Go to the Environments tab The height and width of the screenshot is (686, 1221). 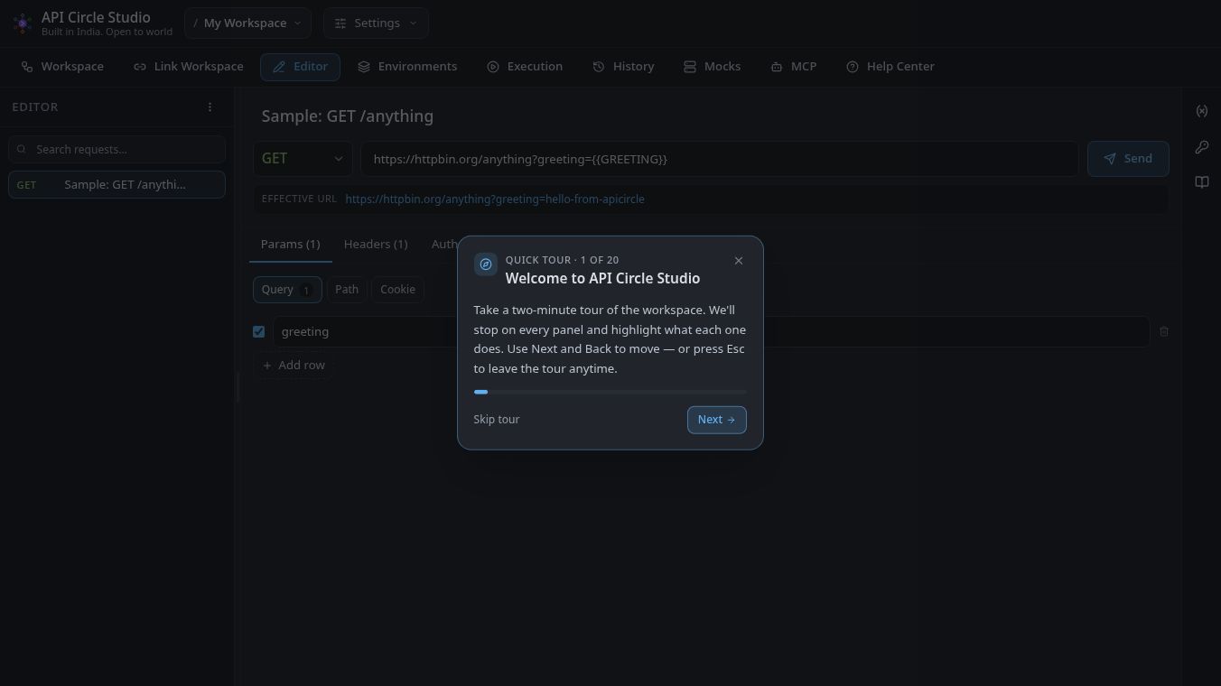point(407,67)
